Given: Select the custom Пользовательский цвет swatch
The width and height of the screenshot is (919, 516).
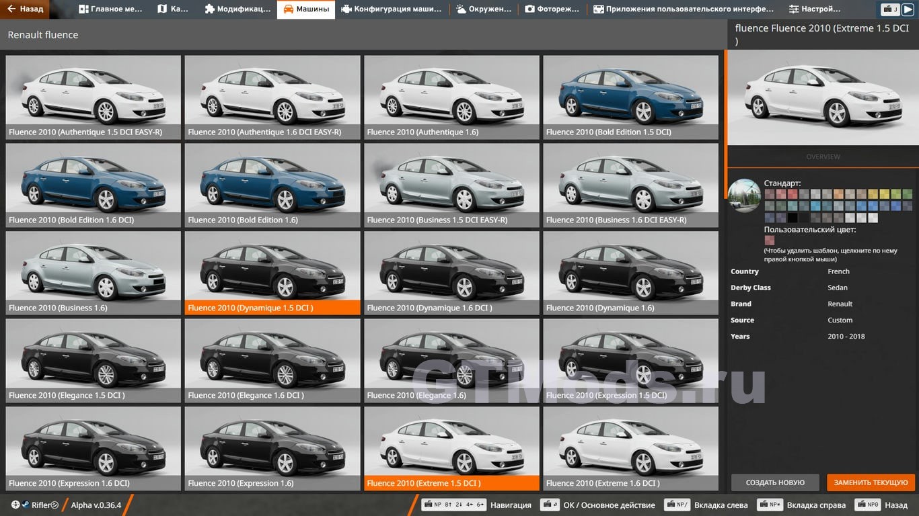Looking at the screenshot, I should 770,241.
